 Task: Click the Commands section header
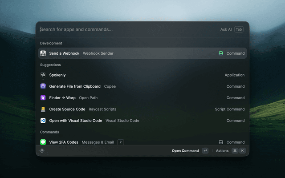coord(49,132)
